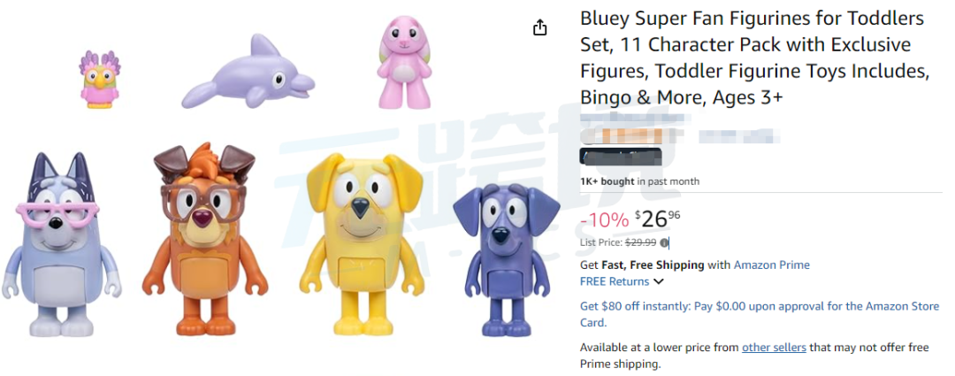The image size is (955, 376).
Task: Click the black badge below the ratings
Action: coord(621,157)
